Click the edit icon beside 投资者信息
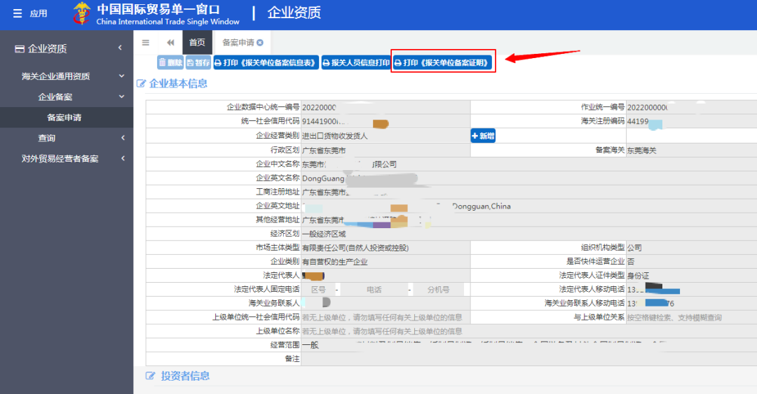The image size is (757, 394). [x=150, y=377]
